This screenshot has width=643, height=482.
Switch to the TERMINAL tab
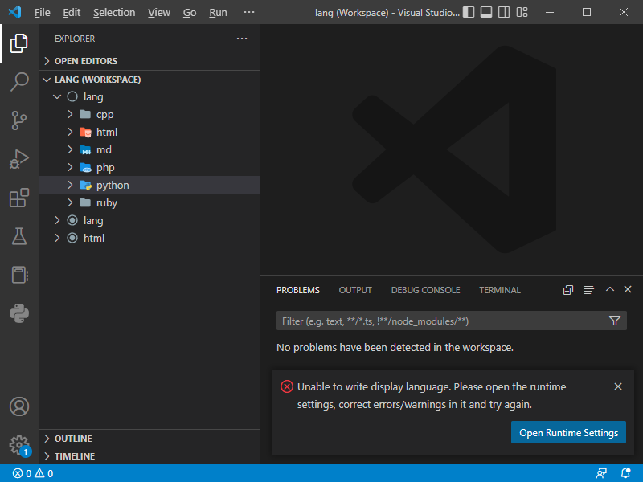tap(500, 290)
